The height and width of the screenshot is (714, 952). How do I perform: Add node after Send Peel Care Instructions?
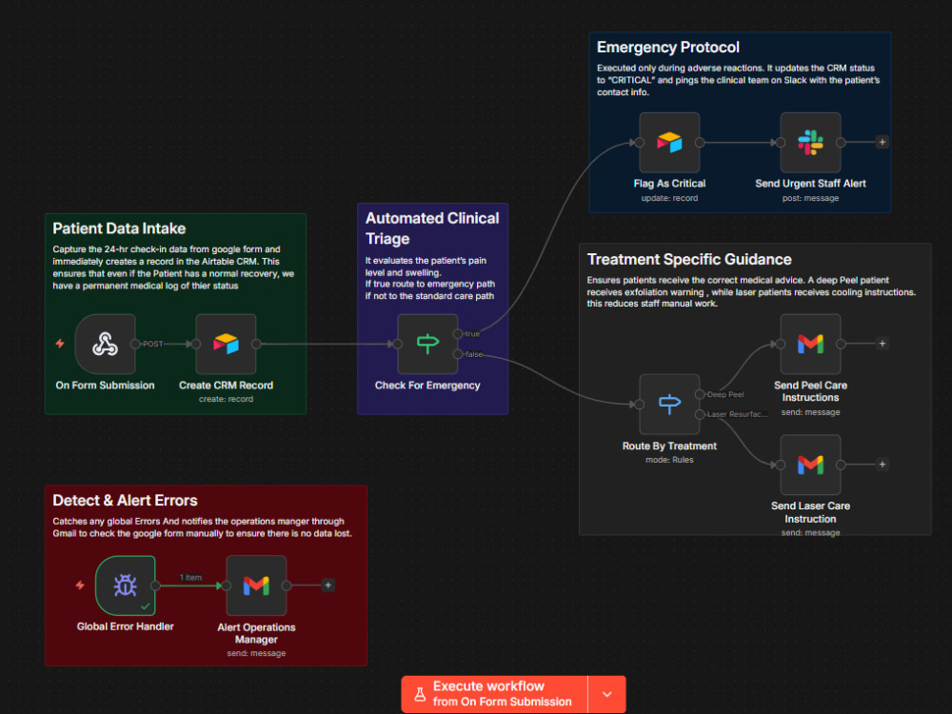pos(883,344)
